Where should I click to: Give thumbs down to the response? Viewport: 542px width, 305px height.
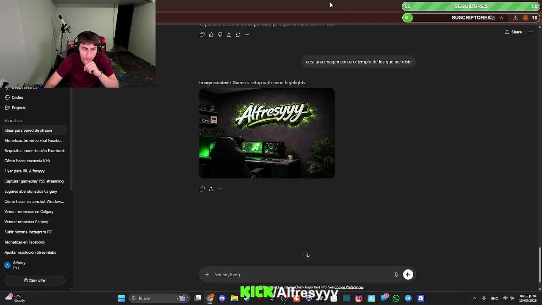pos(220,35)
